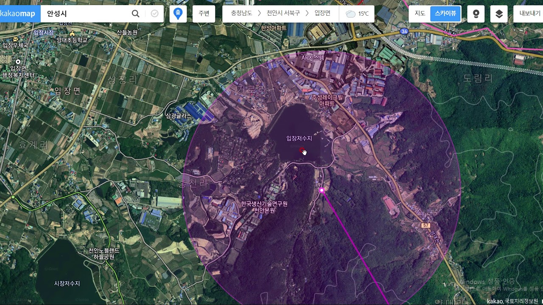Open the 주변 nearby button
The height and width of the screenshot is (305, 543).
click(x=204, y=14)
